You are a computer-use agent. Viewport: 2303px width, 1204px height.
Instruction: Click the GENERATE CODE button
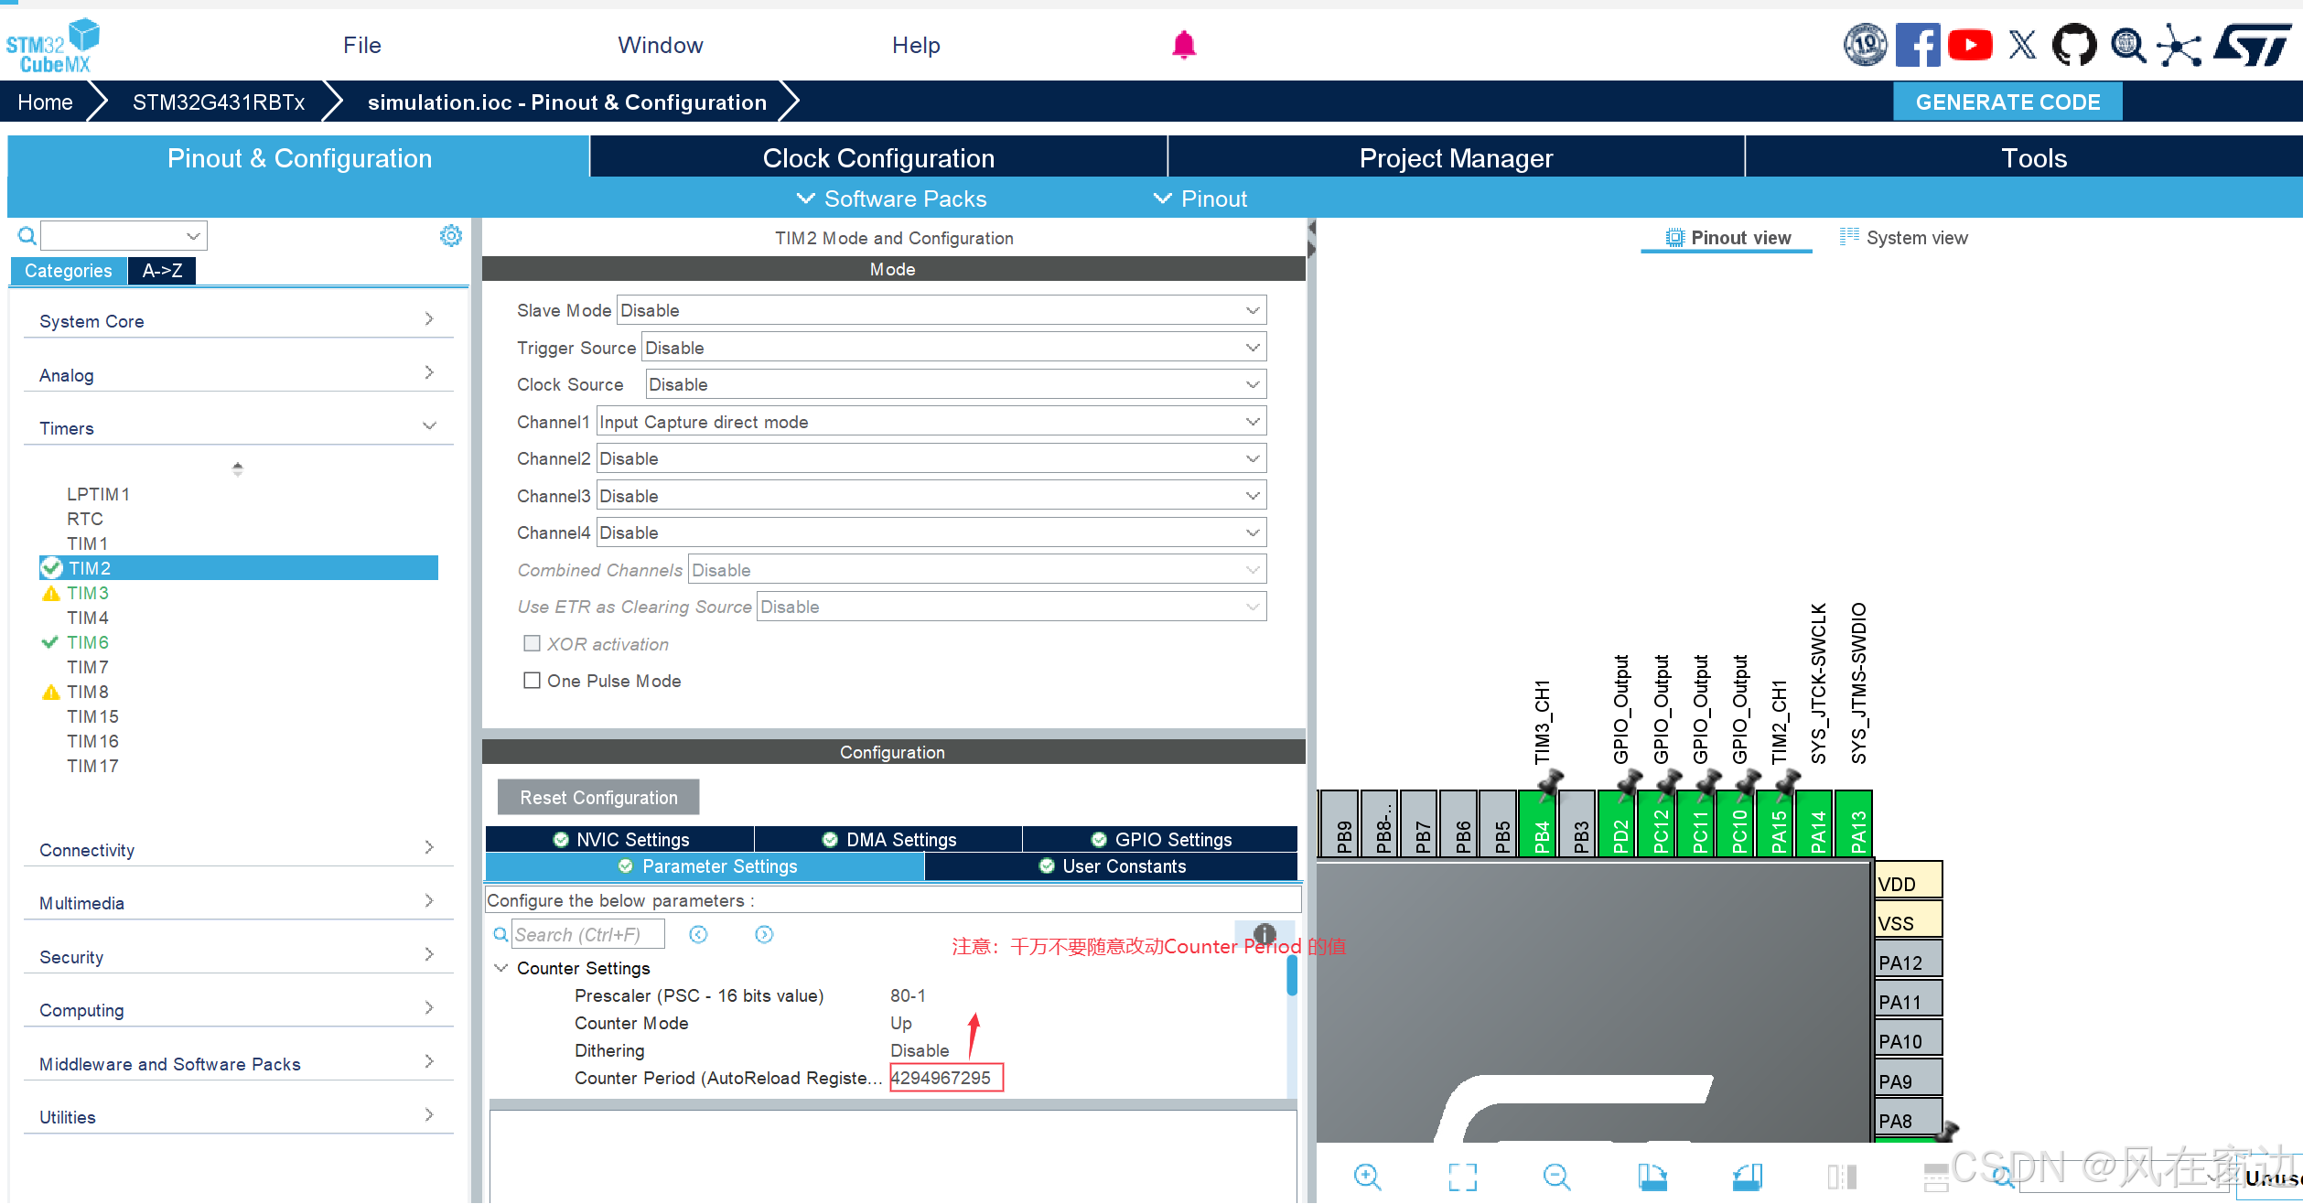coord(2007,102)
